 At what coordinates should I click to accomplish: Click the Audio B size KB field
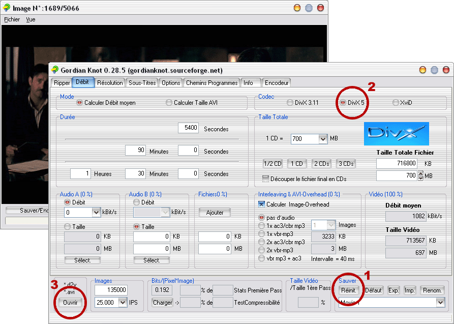click(x=152, y=237)
